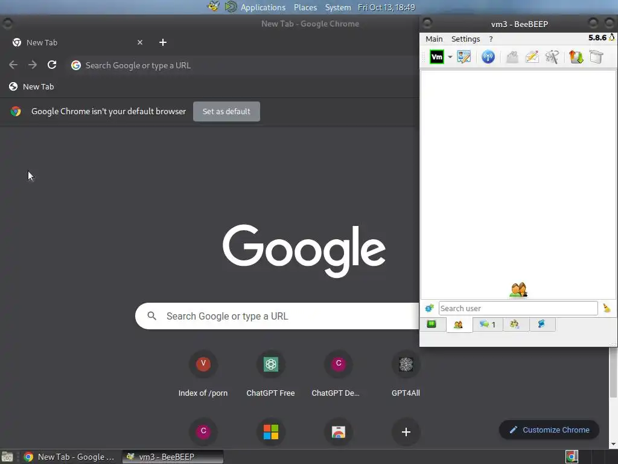
Task: Reload the page with Chrome refresh icon
Action: (52, 65)
